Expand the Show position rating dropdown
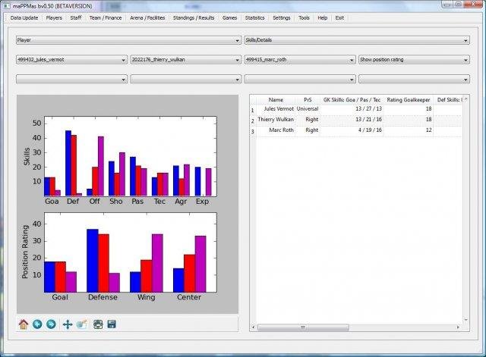 414,60
